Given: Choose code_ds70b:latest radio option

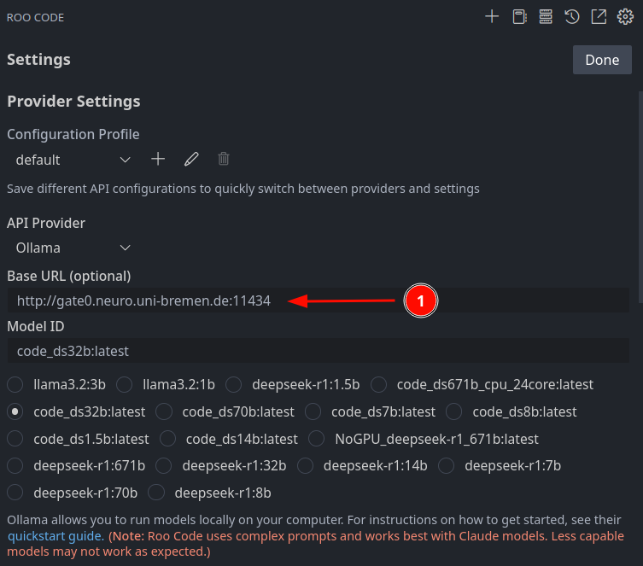Looking at the screenshot, I should 164,411.
